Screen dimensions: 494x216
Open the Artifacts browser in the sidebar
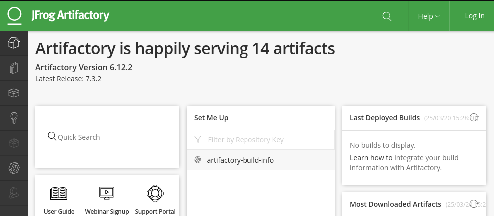(x=14, y=68)
